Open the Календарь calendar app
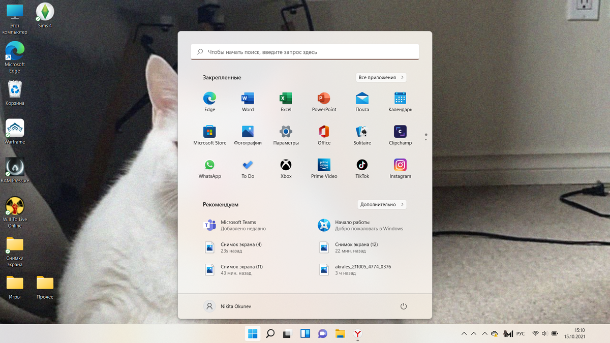 [x=400, y=102]
